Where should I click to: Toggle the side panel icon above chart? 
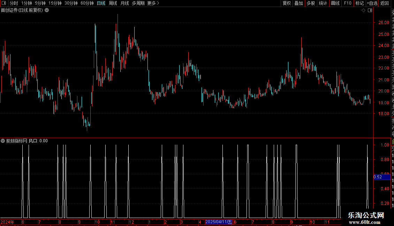click(x=370, y=10)
